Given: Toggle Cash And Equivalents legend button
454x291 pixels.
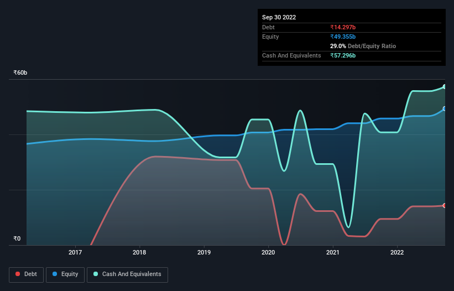Looking at the screenshot, I should (x=127, y=274).
